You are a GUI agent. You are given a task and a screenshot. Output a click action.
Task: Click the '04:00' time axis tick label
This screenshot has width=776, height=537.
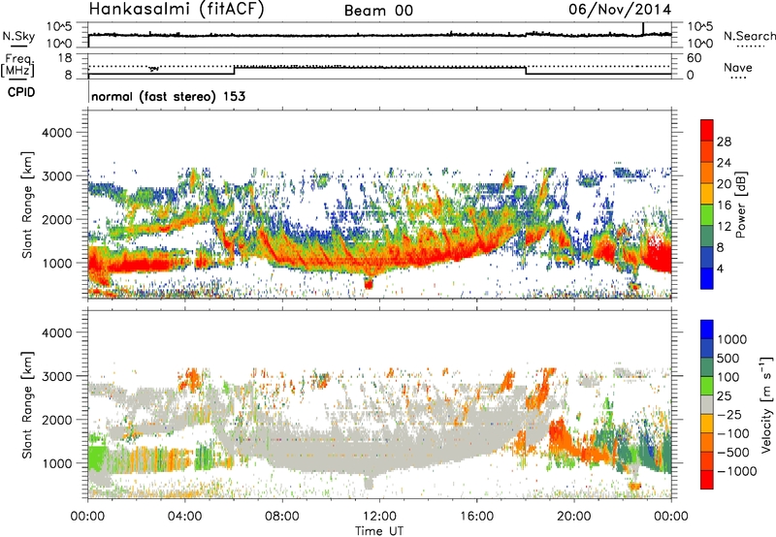[185, 517]
